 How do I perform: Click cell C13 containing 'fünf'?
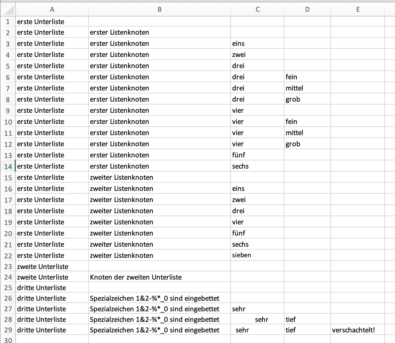[x=257, y=155]
